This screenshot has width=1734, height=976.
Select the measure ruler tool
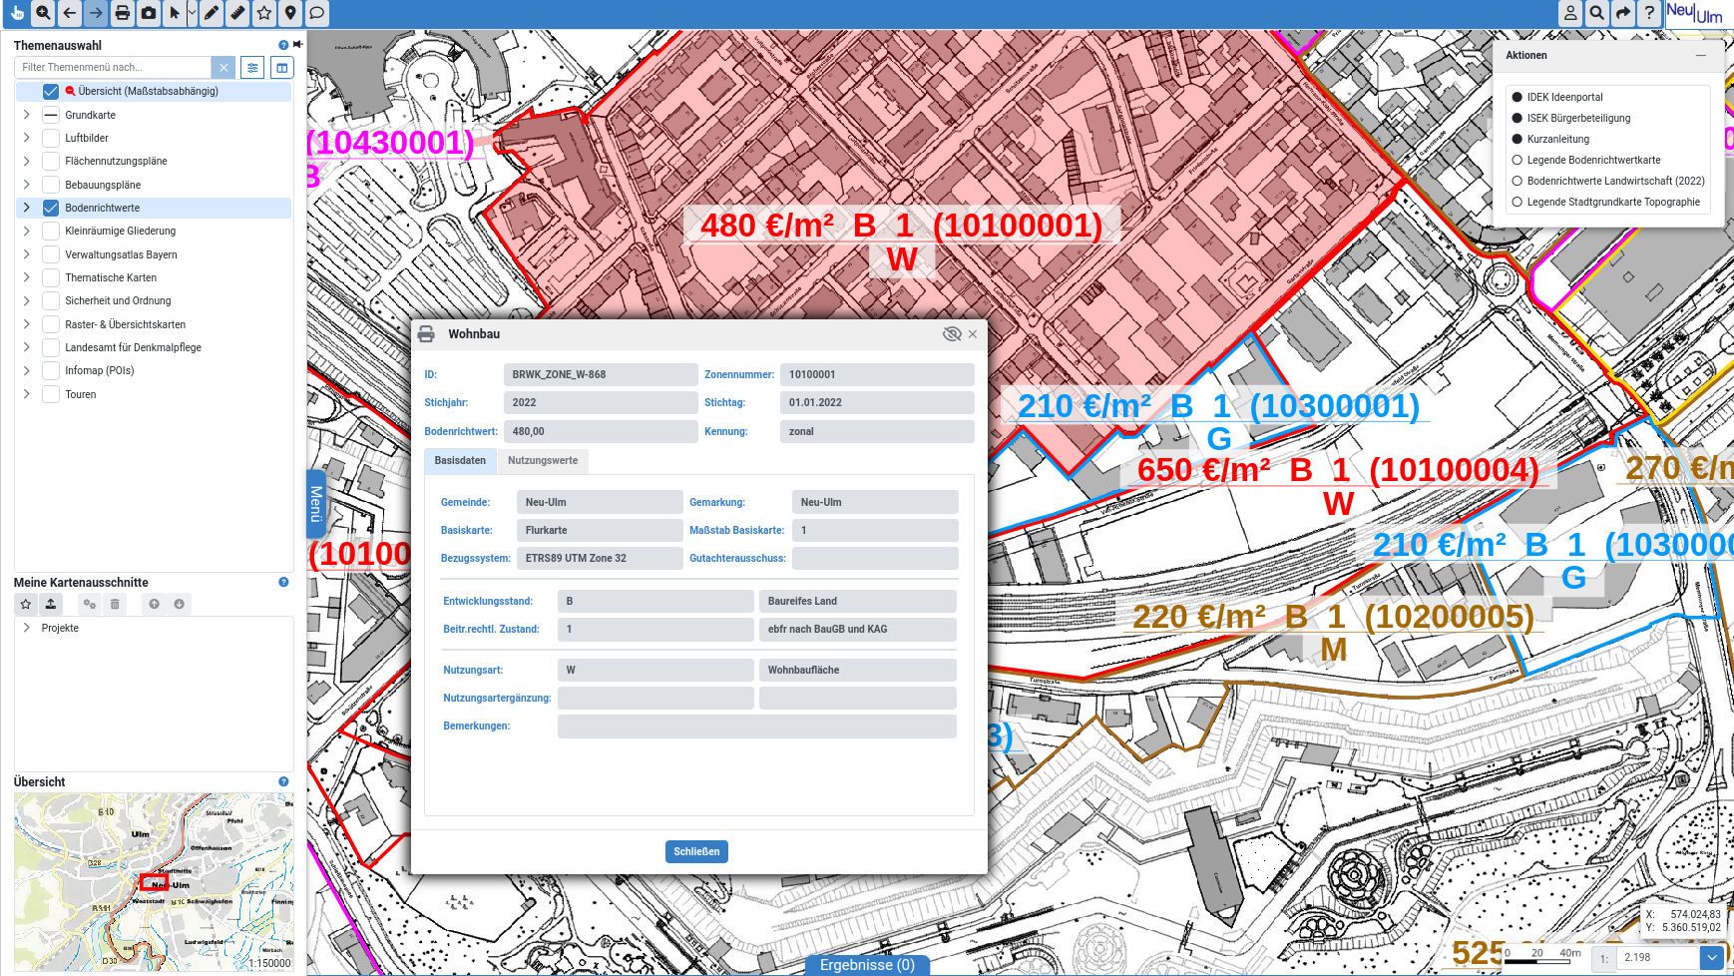[x=237, y=13]
